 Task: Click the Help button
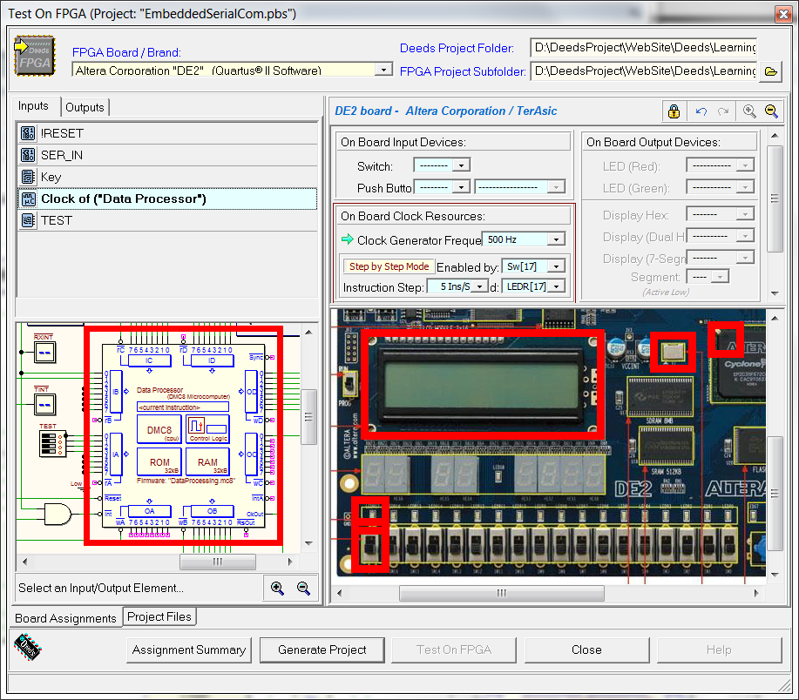719,650
